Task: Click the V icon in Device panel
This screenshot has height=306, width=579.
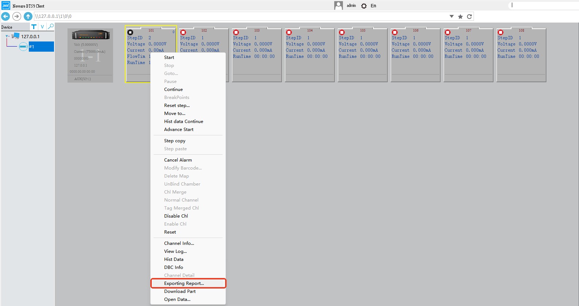Action: [42, 27]
